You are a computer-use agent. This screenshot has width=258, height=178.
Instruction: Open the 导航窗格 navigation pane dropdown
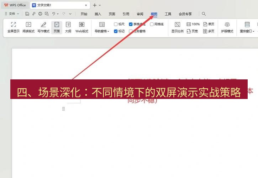point(102,27)
